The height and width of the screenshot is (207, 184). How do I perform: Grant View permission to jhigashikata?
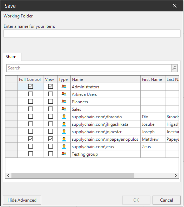51,124
